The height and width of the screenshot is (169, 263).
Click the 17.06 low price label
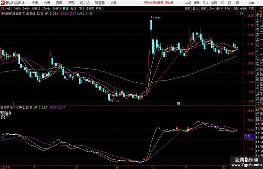pyautogui.click(x=115, y=101)
